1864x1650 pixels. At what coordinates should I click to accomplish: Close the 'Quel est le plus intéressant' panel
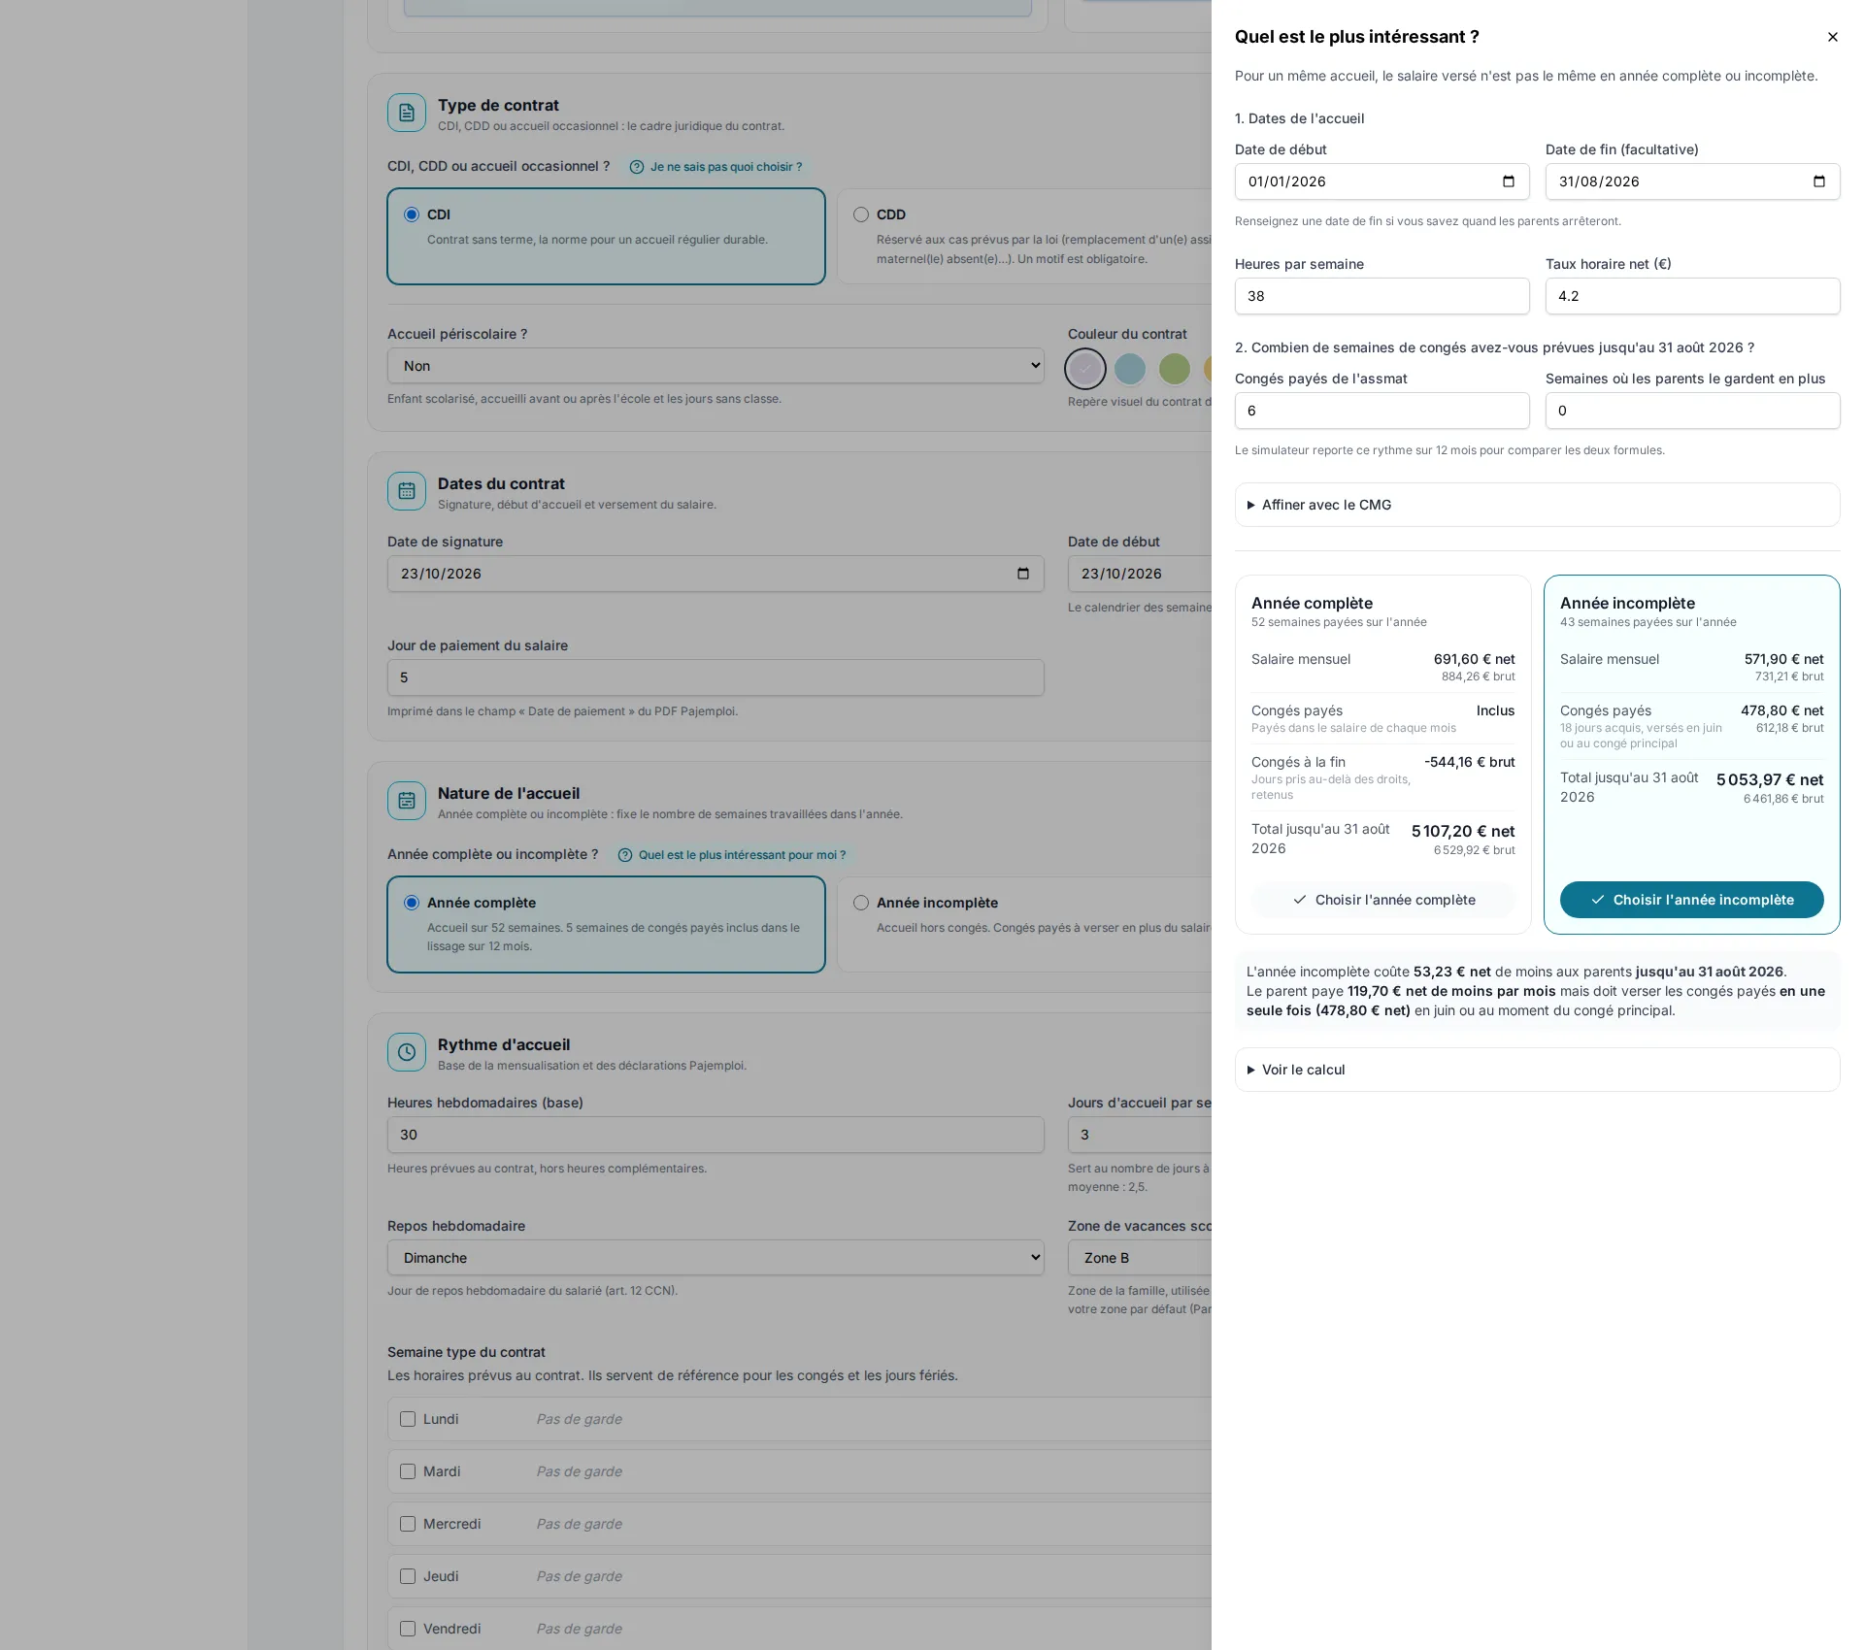point(1832,37)
